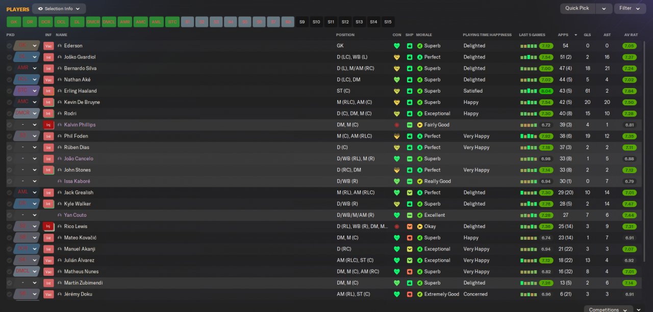Image resolution: width=653 pixels, height=312 pixels.
Task: Toggle the pick circle for Yan Couto
Action: coord(9,215)
